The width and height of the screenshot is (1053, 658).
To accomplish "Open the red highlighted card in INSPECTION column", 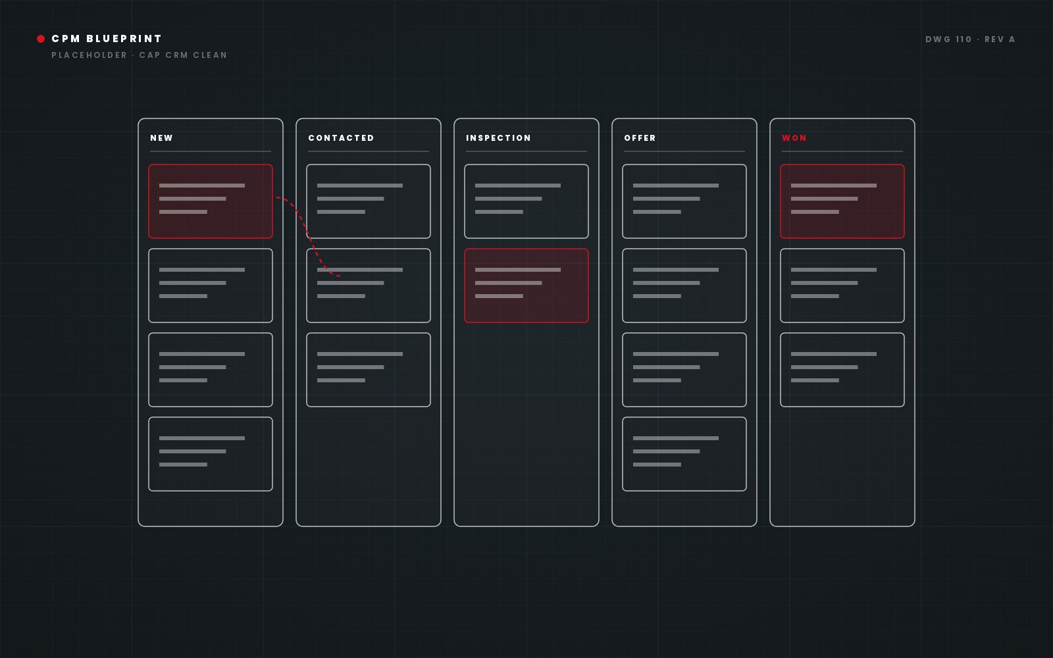I will coord(526,286).
